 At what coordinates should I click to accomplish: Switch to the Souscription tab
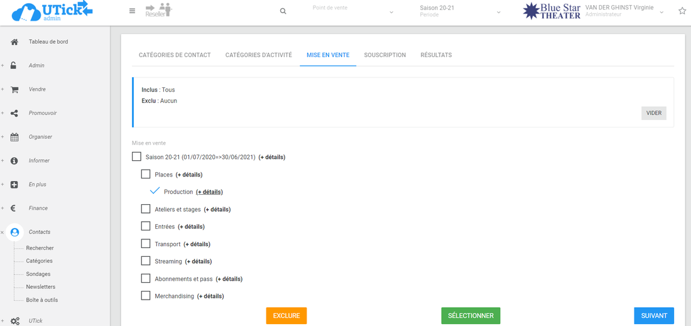(x=384, y=55)
